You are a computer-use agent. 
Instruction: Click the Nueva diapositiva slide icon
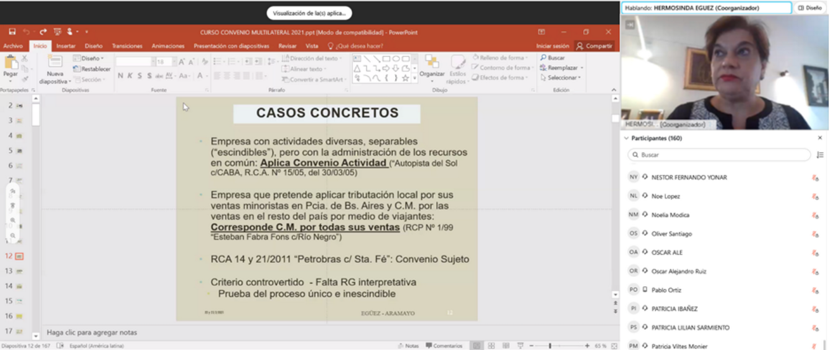tap(55, 61)
